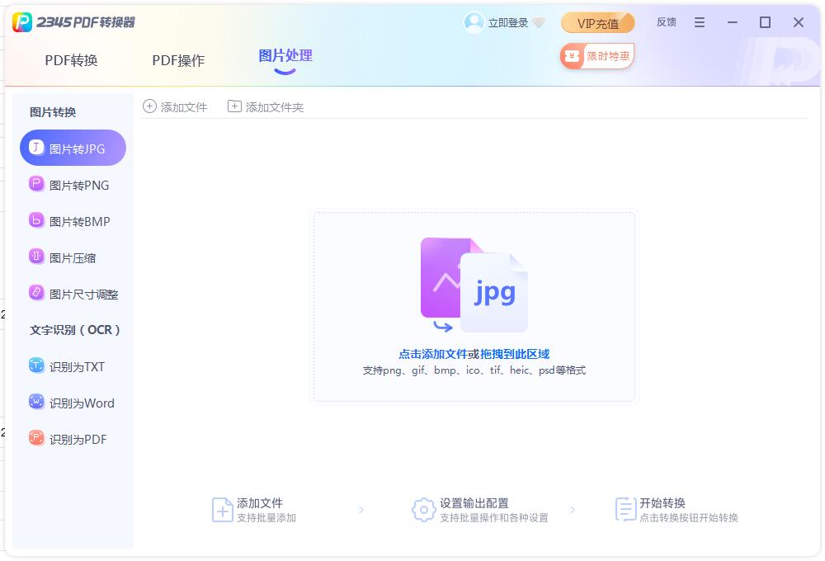Click the user avatar icon
Viewport: 825px width, 561px height.
(474, 22)
